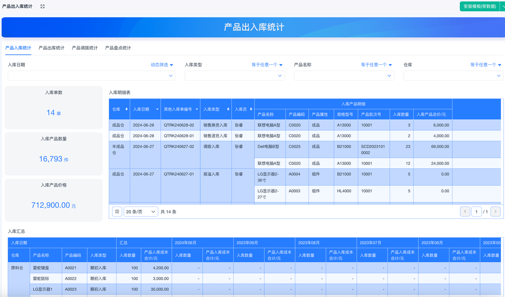Sort by the 入库日期 column sort icon

point(157,109)
